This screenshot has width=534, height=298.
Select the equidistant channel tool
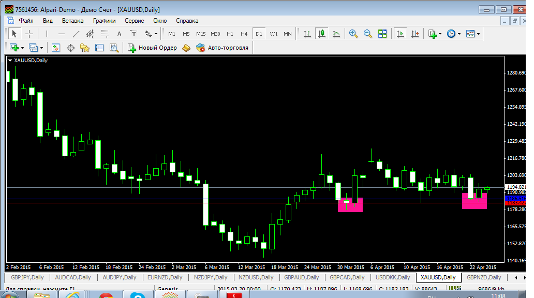point(90,34)
